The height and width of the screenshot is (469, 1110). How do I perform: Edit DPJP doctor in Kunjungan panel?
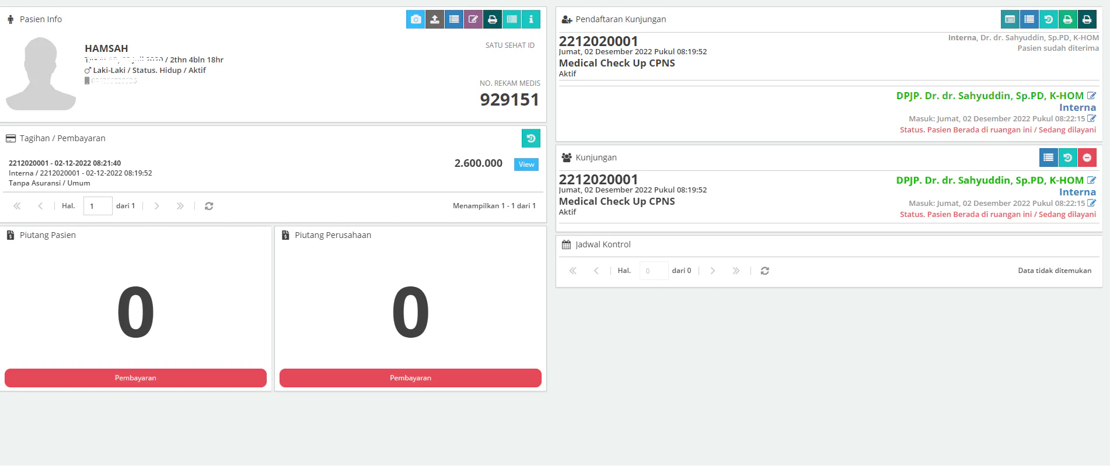click(x=1091, y=180)
